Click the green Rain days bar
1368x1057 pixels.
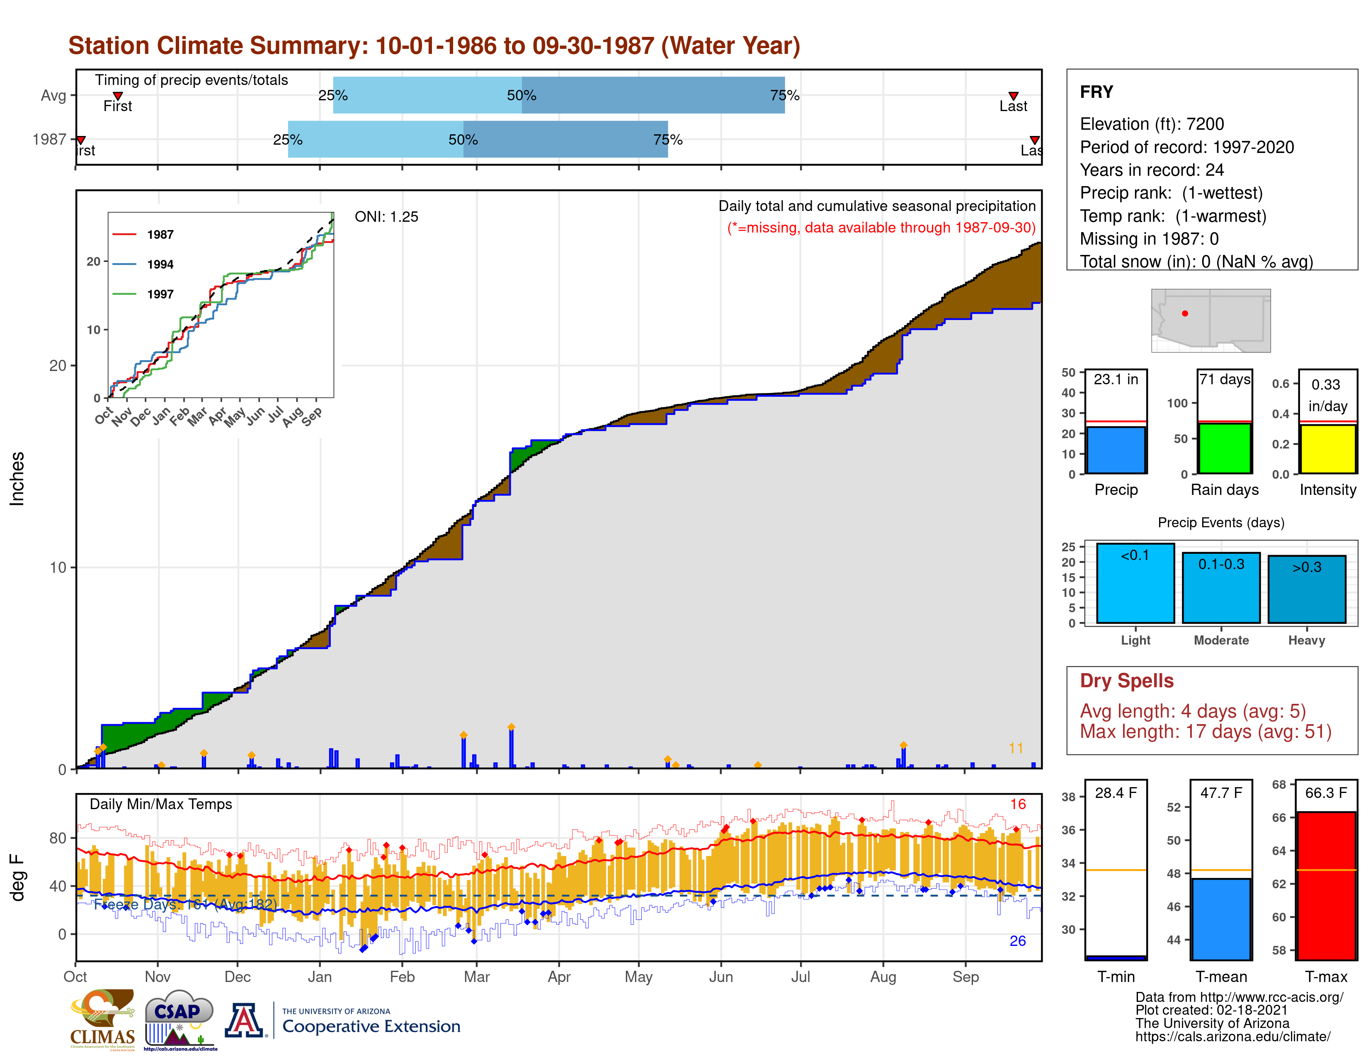coord(1225,448)
